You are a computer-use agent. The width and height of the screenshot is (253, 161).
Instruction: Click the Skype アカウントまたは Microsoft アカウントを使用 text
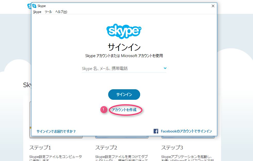tap(124, 56)
